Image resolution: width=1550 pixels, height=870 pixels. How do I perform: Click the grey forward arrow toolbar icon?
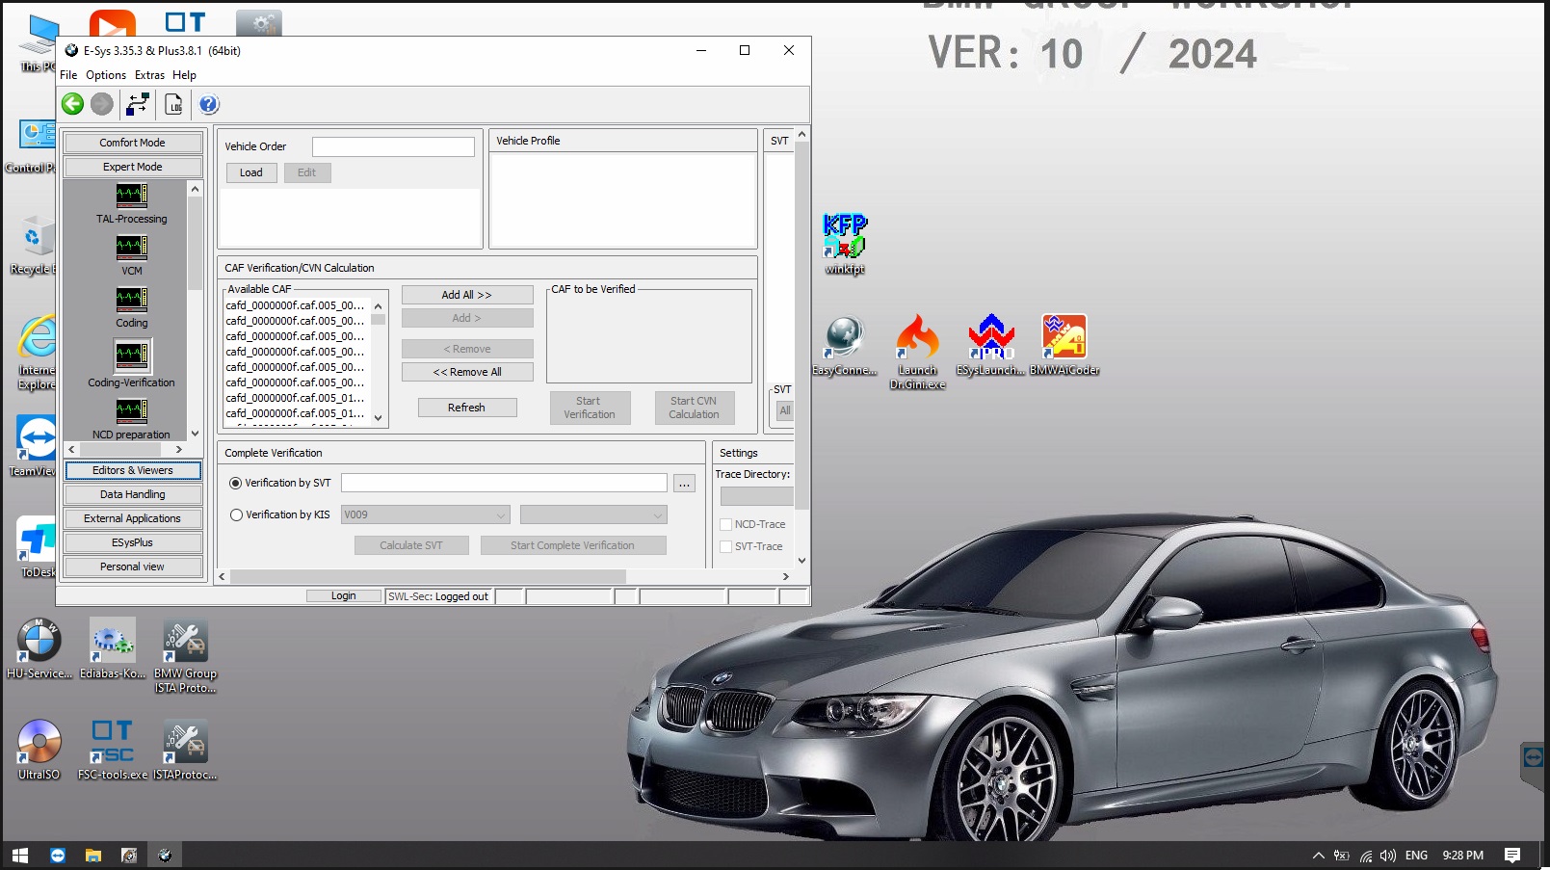click(x=101, y=104)
